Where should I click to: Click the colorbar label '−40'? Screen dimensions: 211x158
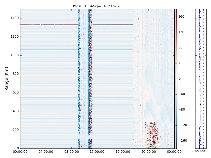tap(182, 94)
